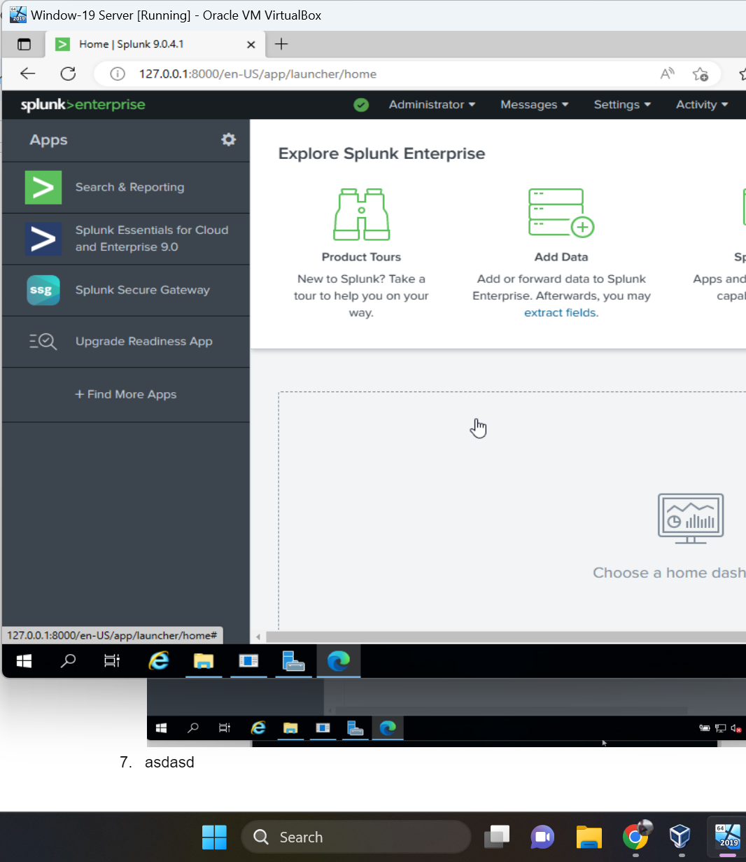Open File Explorer in VirtualBox guest taskbar
746x862 pixels.
pos(204,661)
